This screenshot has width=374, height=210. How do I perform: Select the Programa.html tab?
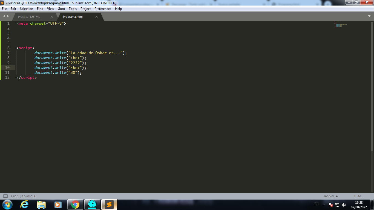(73, 17)
